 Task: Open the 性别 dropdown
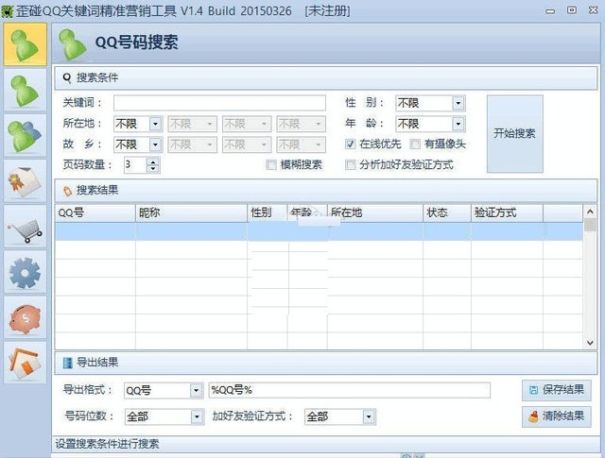coord(458,103)
